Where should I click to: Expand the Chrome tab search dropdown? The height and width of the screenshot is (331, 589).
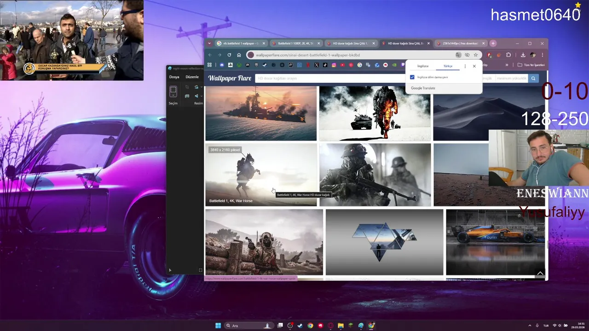click(209, 43)
